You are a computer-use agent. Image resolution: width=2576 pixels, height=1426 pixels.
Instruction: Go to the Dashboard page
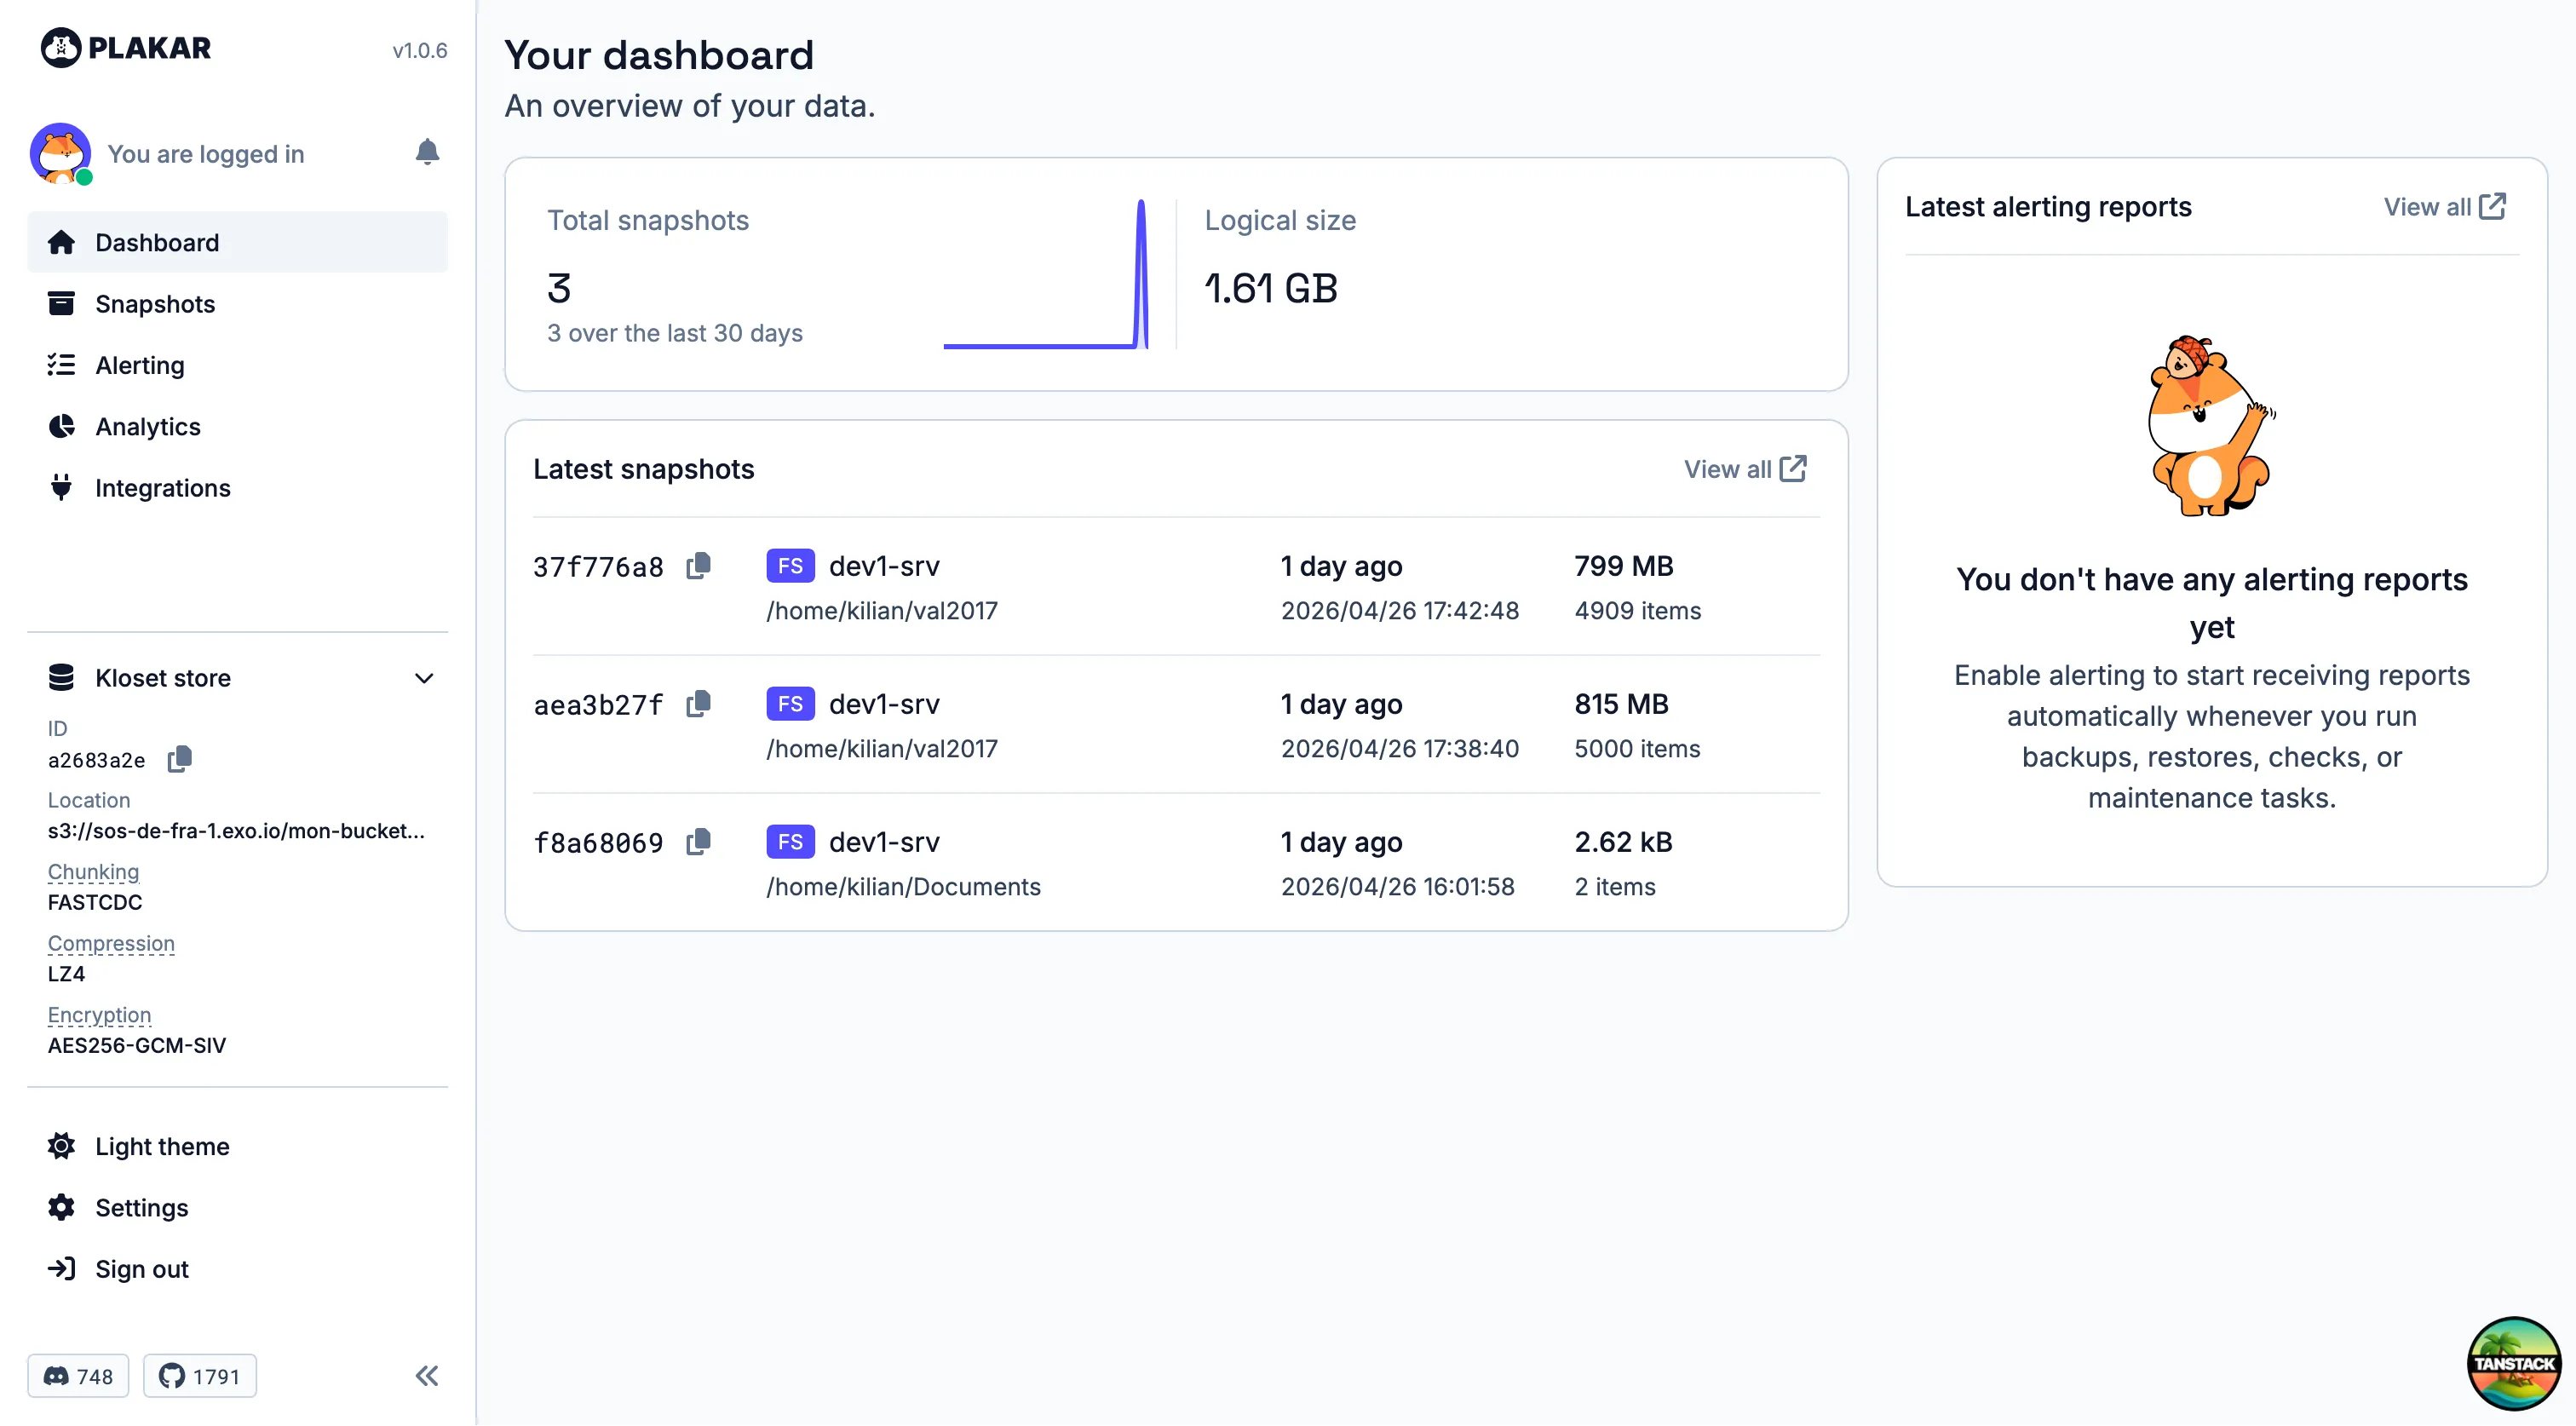point(237,242)
